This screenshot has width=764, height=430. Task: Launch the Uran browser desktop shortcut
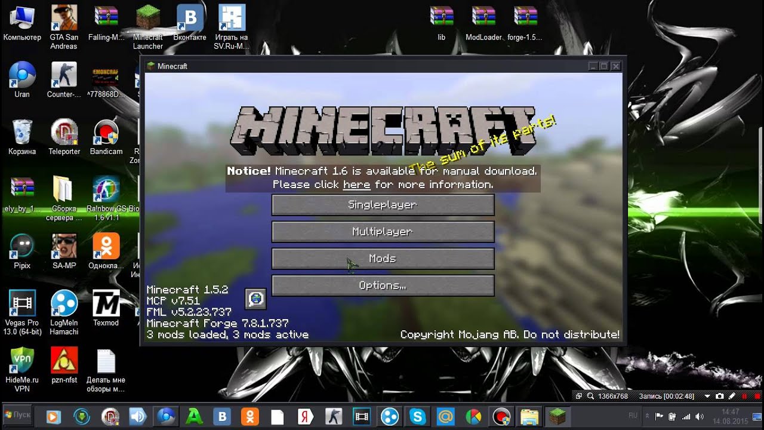pos(22,81)
